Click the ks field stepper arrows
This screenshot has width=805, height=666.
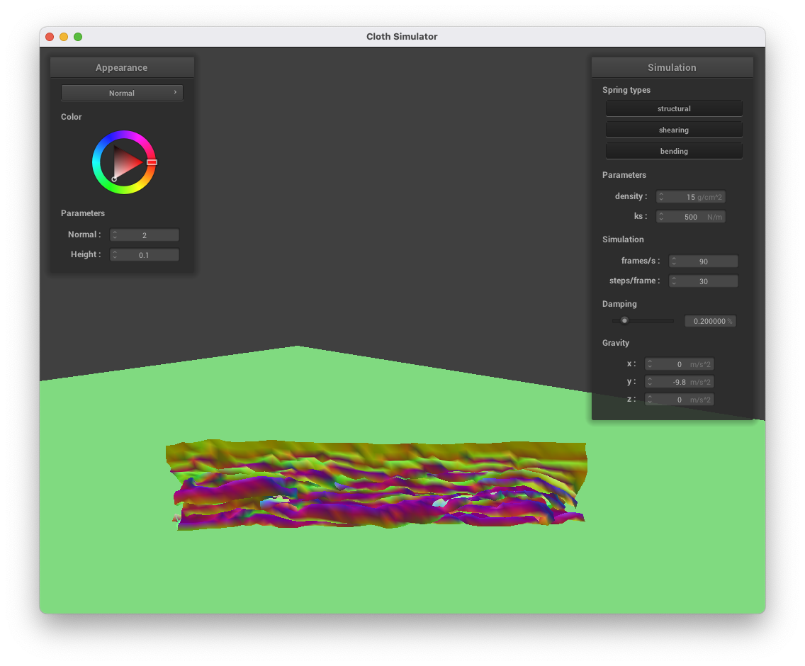coord(661,218)
